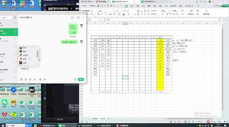Viewport: 229px width, 127px height.
Task: Switch to the Sheet1 tab
Action: (95, 119)
